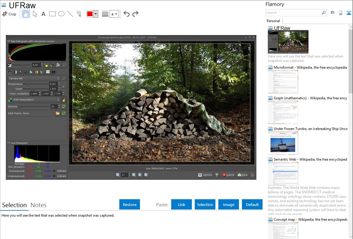This screenshot has width=353, height=239.
Task: Redo the last undone action
Action: pyautogui.click(x=135, y=14)
